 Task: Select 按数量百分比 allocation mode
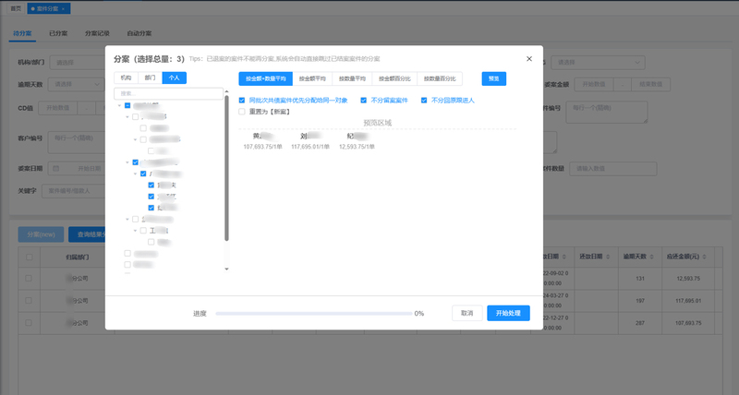tap(446, 79)
